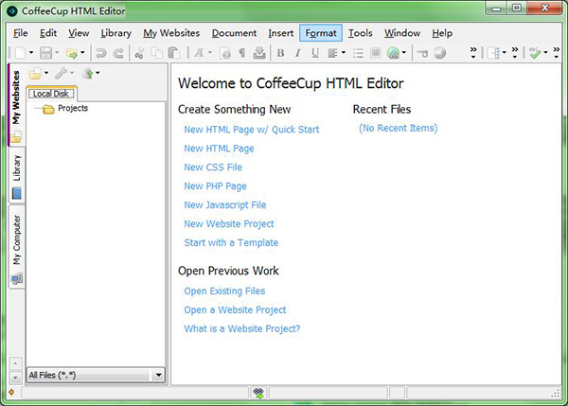
Task: Switch to the Library side tab
Action: [17, 168]
